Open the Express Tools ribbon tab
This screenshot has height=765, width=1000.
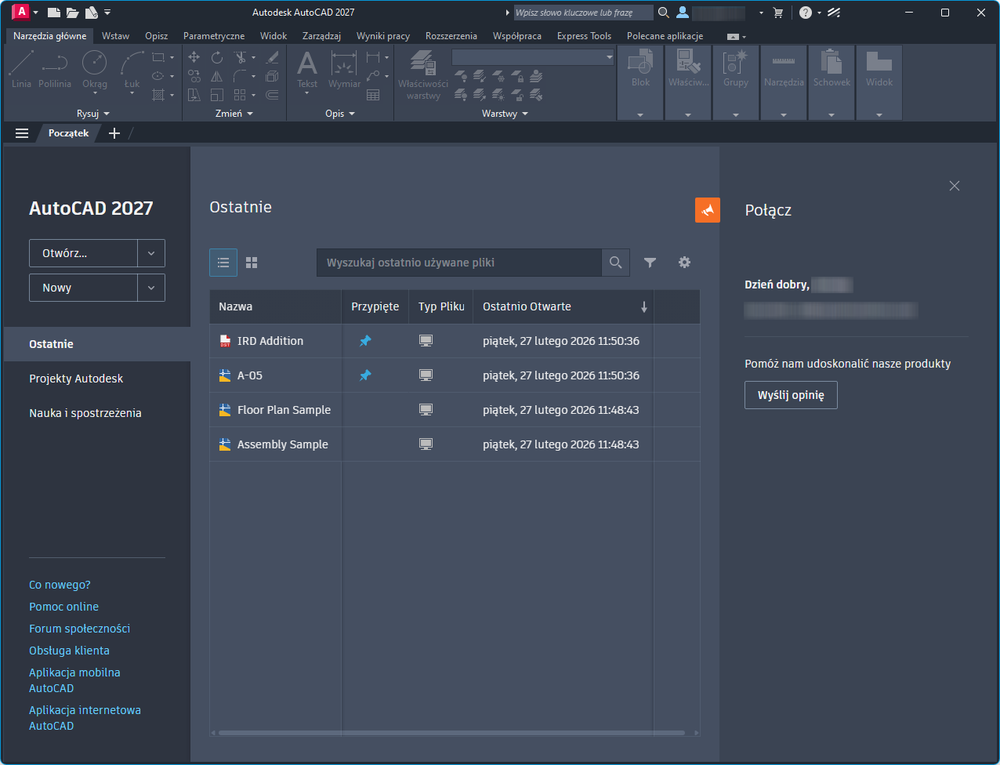(x=584, y=36)
